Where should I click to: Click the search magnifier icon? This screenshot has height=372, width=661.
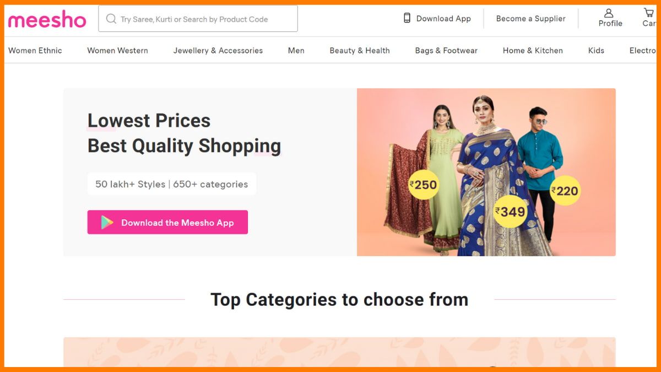tap(111, 19)
